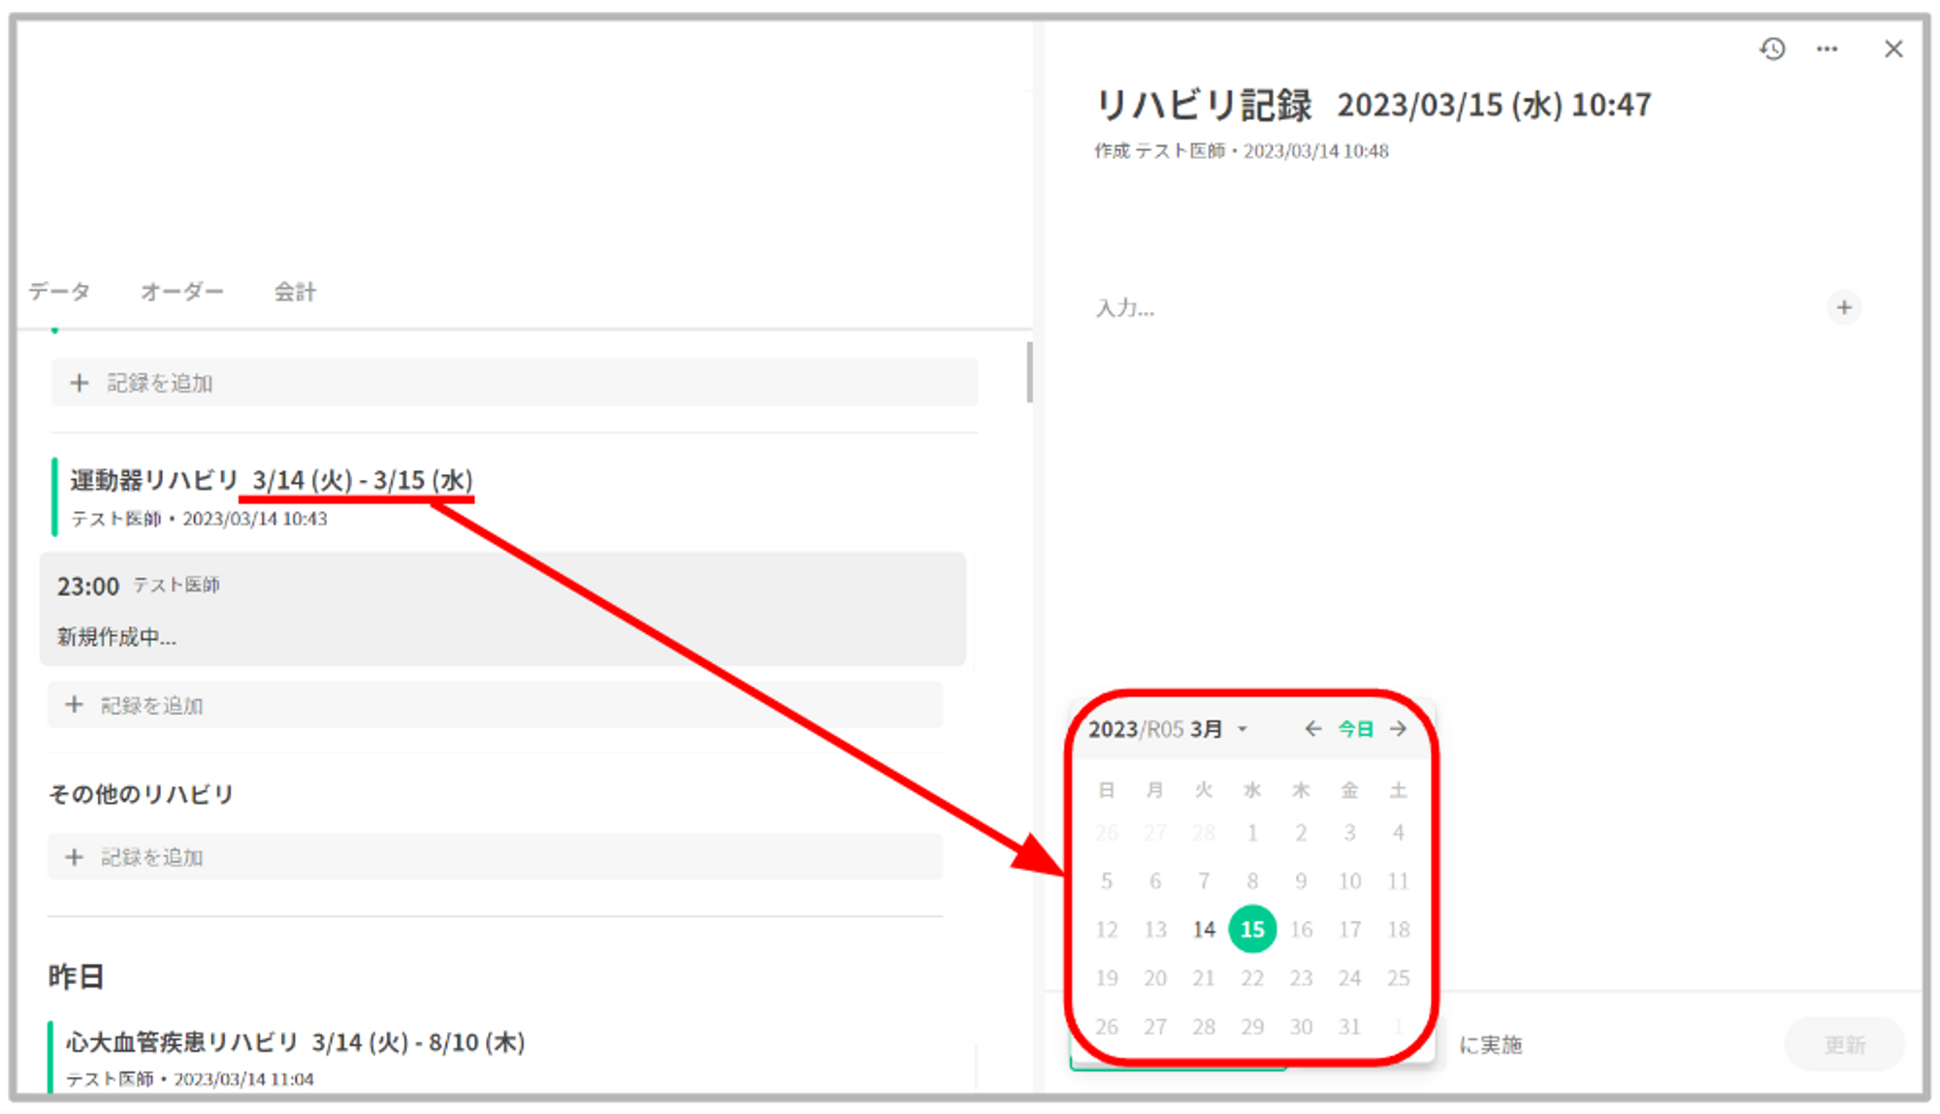Switch to the データ tab
Viewport: 1940px width, 1114px height.
pos(59,291)
